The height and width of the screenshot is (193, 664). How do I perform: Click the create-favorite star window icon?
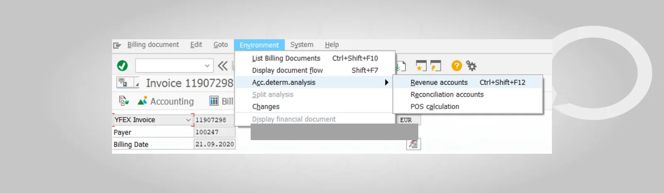[421, 66]
